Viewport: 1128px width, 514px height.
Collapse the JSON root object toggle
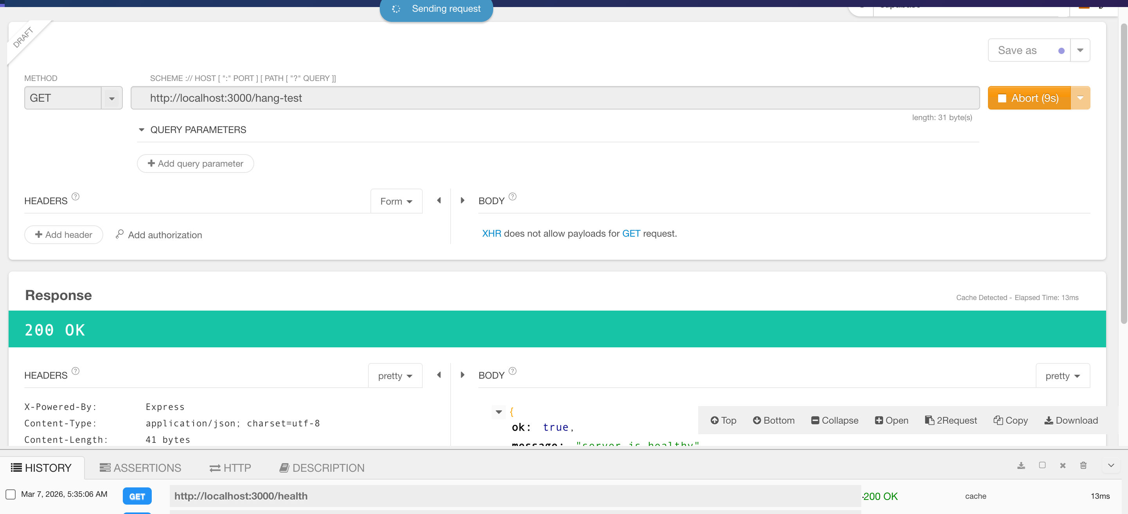(498, 412)
